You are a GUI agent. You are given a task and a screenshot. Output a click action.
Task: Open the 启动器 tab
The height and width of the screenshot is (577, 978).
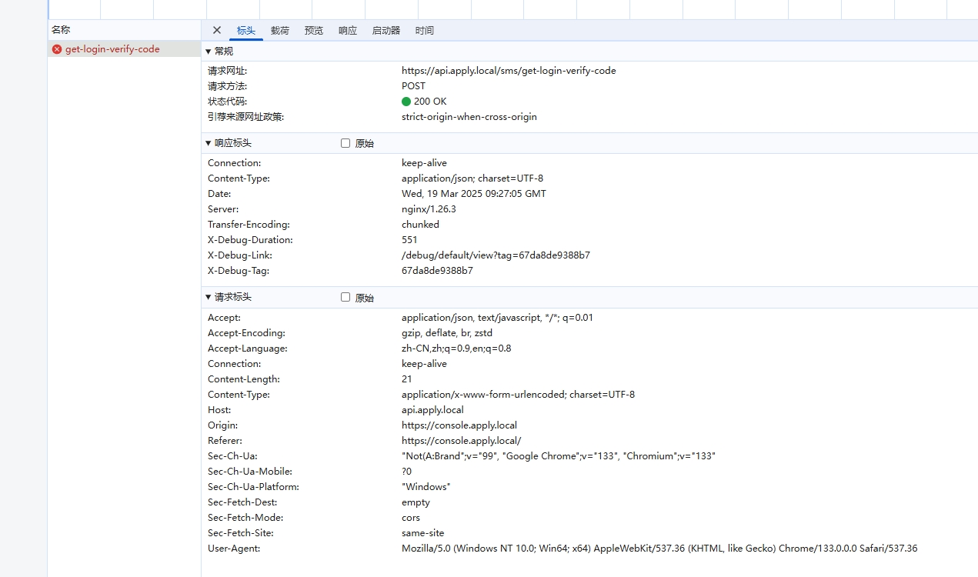(386, 31)
